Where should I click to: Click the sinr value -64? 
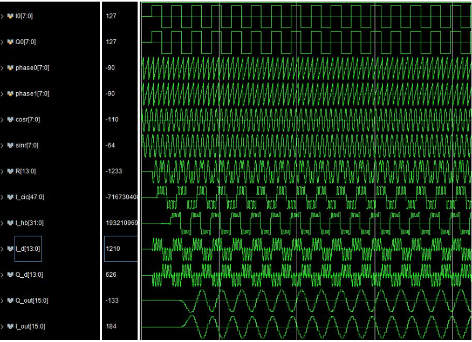click(110, 146)
